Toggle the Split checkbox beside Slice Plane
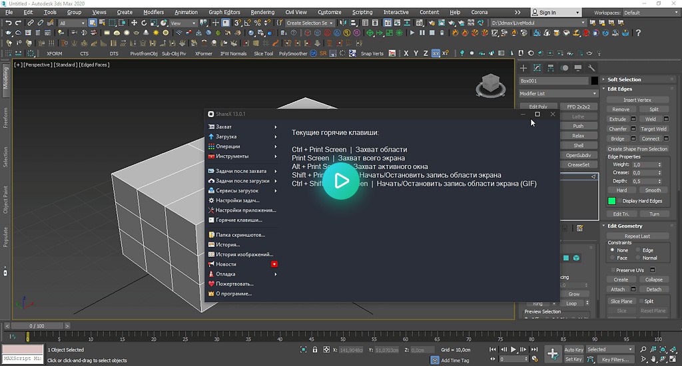 (641, 301)
